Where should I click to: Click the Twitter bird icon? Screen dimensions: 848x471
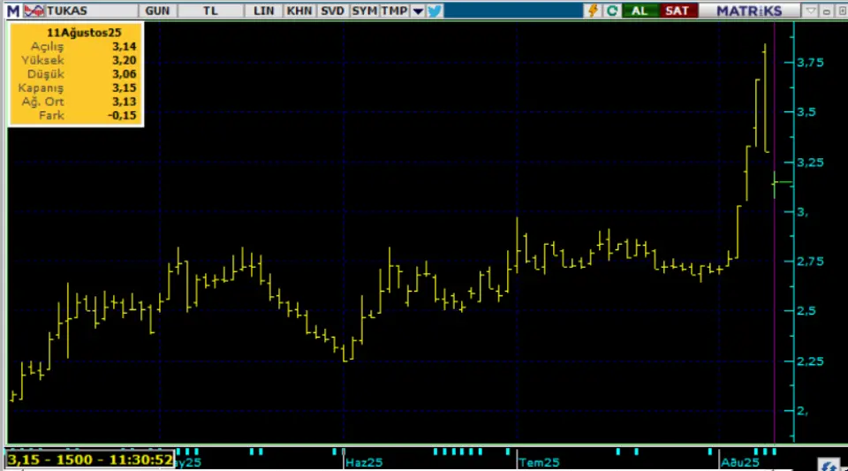pos(435,11)
